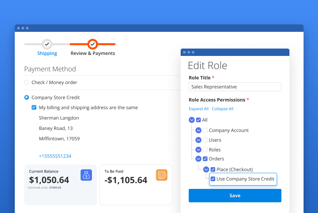
Task: Enable the Company Account permission checkbox
Action: (205, 130)
